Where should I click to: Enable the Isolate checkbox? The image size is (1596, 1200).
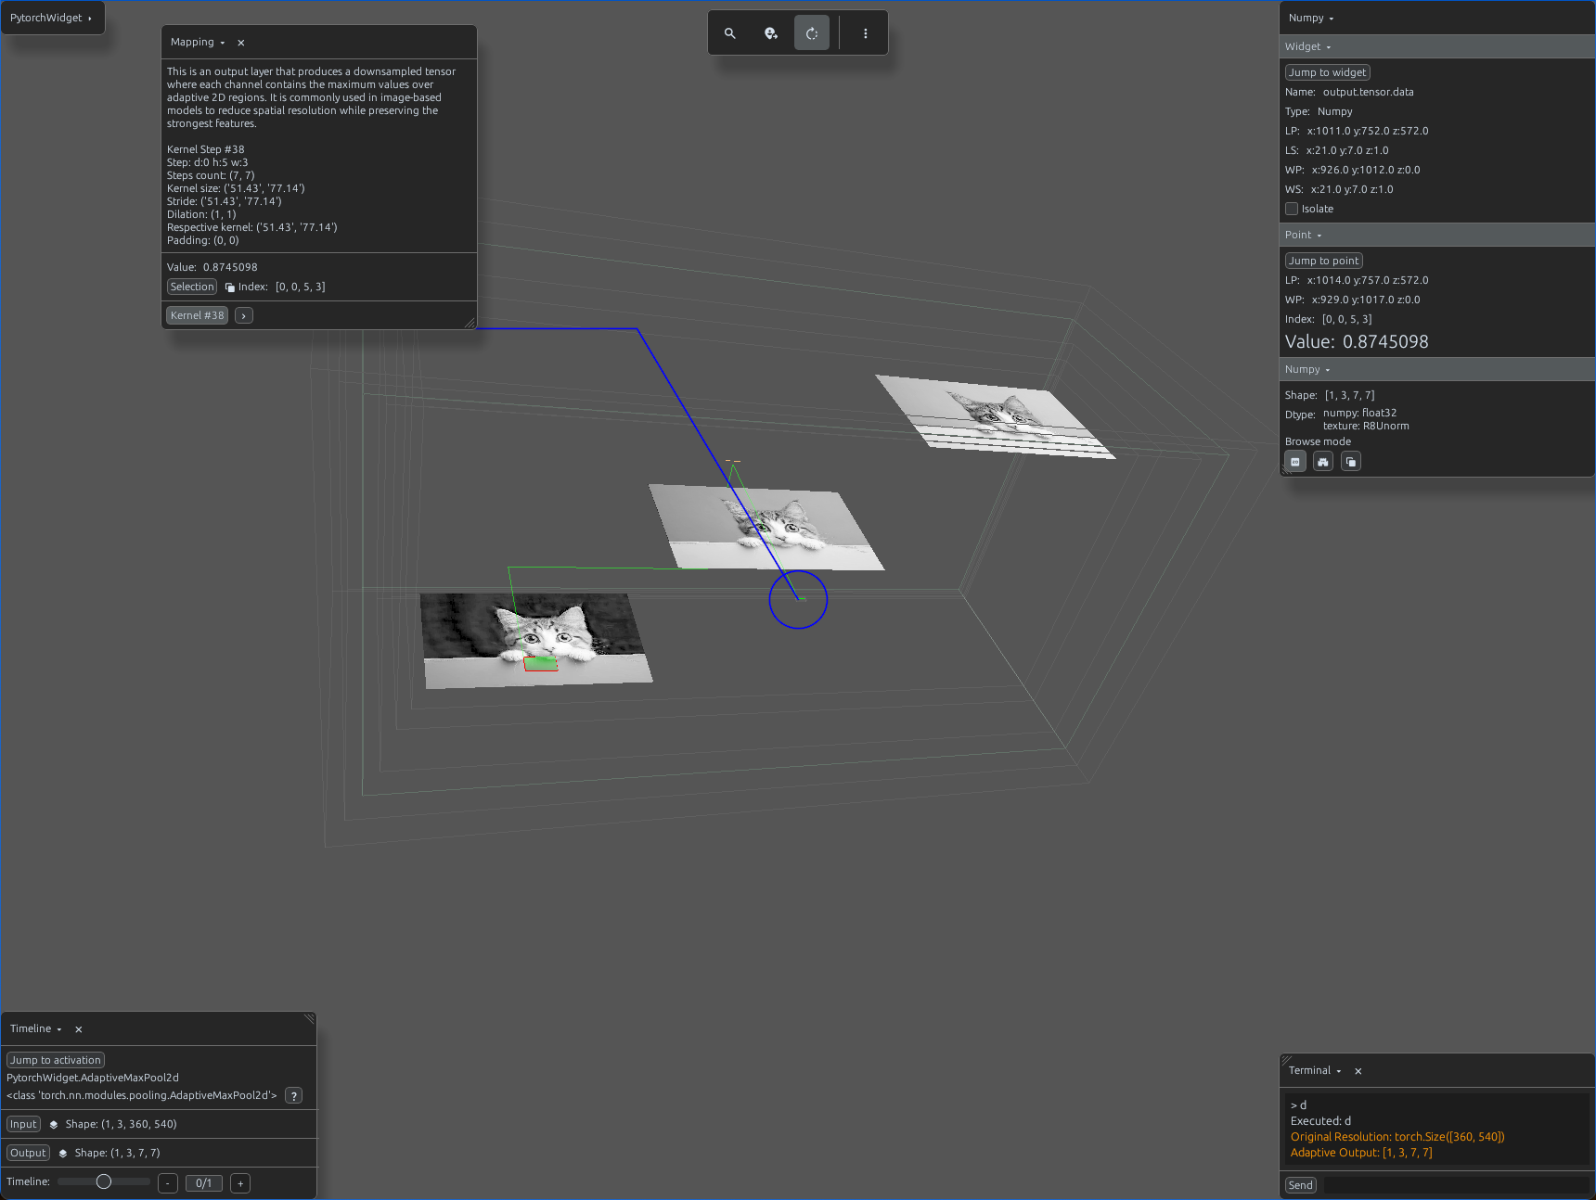pyautogui.click(x=1292, y=209)
